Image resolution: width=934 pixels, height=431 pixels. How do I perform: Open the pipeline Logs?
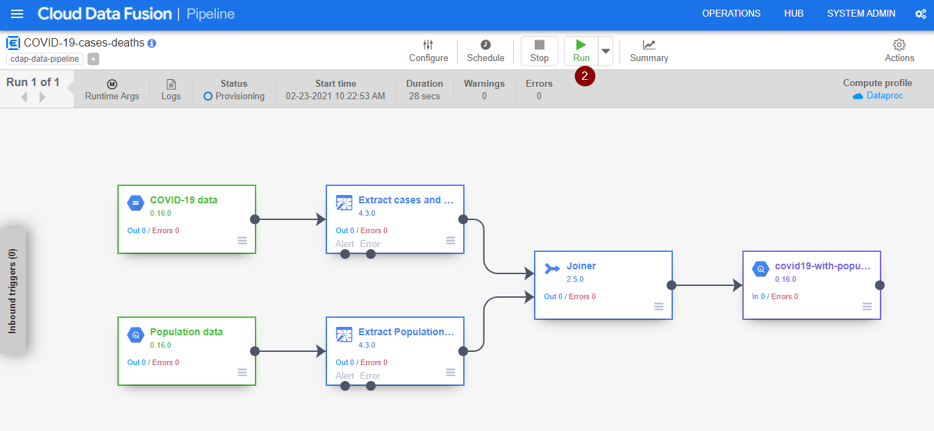(x=171, y=90)
